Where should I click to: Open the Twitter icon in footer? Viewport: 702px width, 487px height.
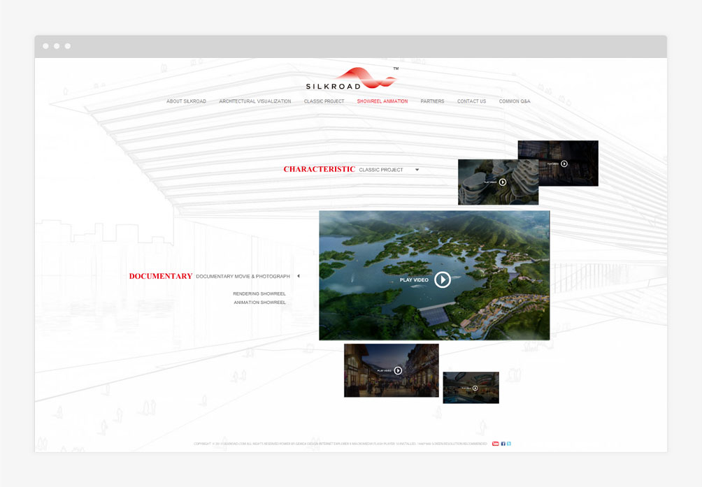tap(509, 444)
